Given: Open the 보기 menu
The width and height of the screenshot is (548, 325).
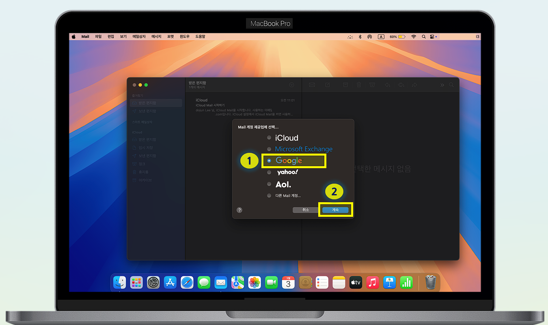Looking at the screenshot, I should [x=123, y=36].
